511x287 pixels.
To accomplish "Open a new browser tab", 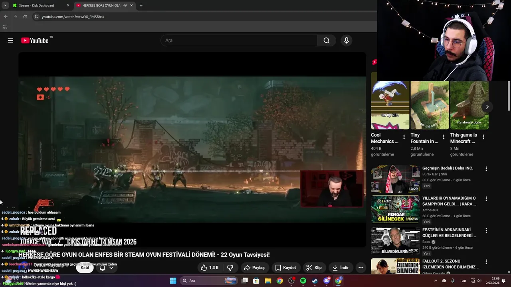I will (x=141, y=6).
